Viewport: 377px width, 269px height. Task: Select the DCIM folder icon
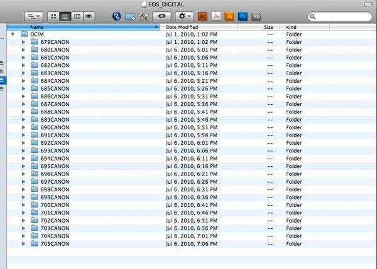point(24,34)
